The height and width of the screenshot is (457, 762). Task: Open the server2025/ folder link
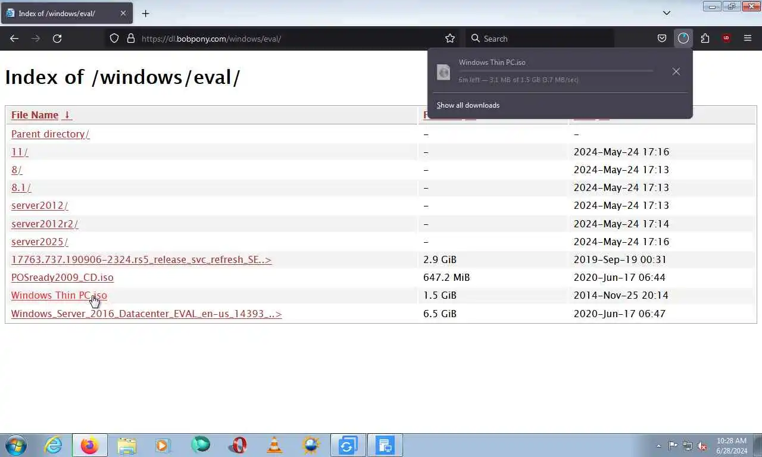[39, 242]
